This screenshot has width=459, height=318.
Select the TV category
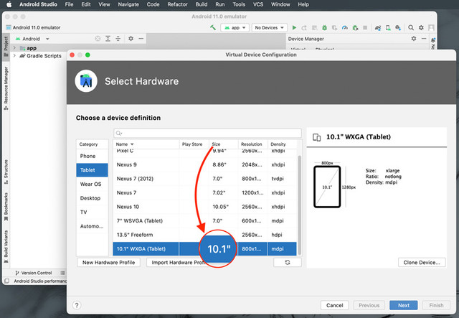(92, 212)
